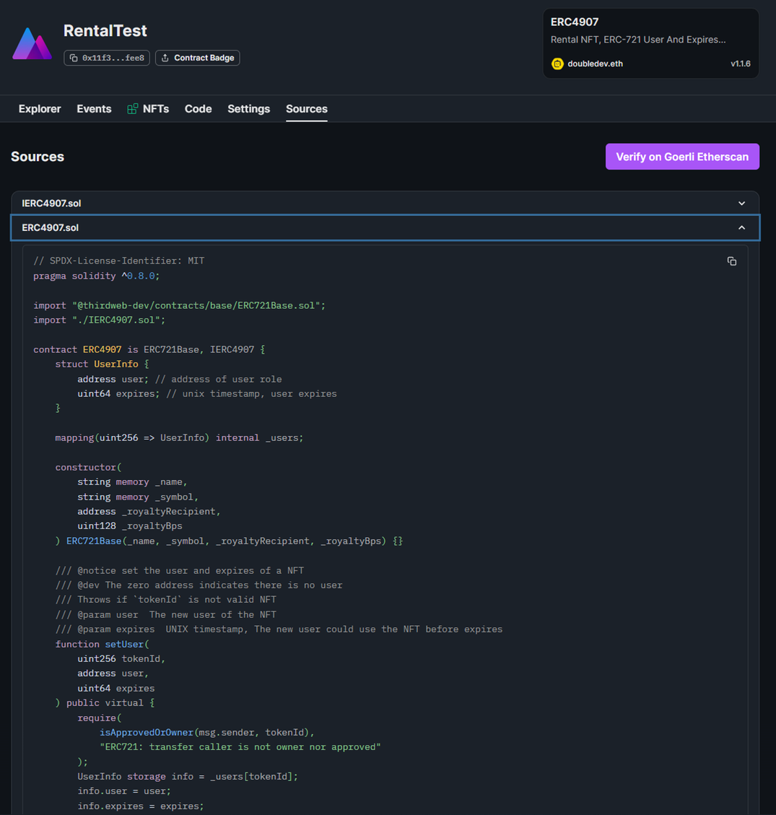
Task: Click the v1.1.6 version label
Action: pos(740,64)
